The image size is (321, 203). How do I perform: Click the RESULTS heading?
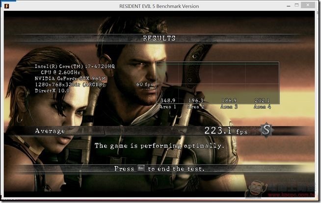159,38
